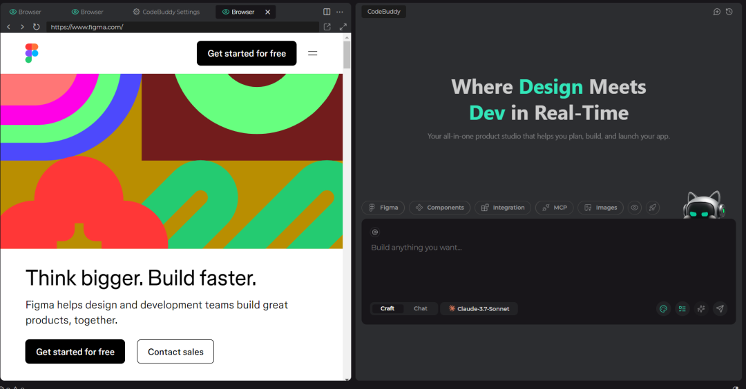Click the scrollbar down arrow
746x389 pixels.
(347, 378)
